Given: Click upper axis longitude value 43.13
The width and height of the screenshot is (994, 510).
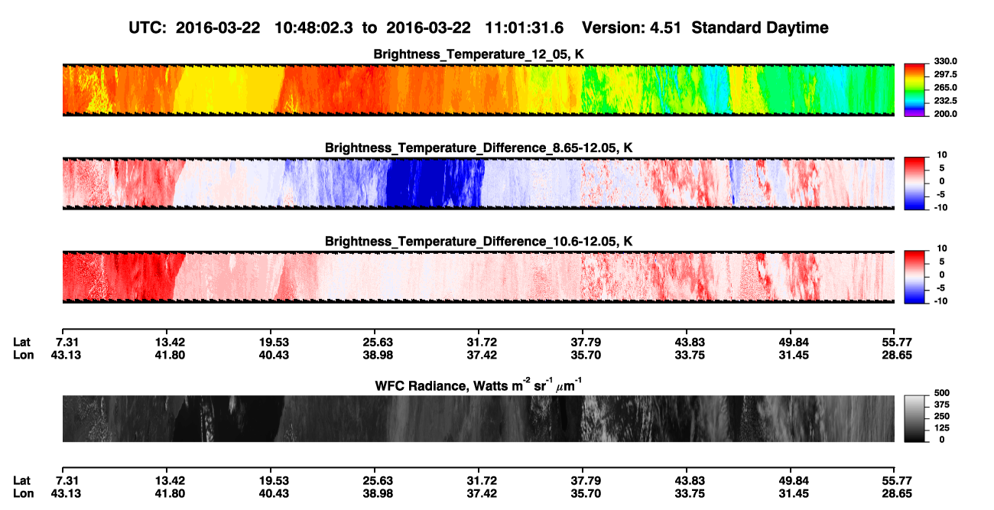Looking at the screenshot, I should coord(68,355).
